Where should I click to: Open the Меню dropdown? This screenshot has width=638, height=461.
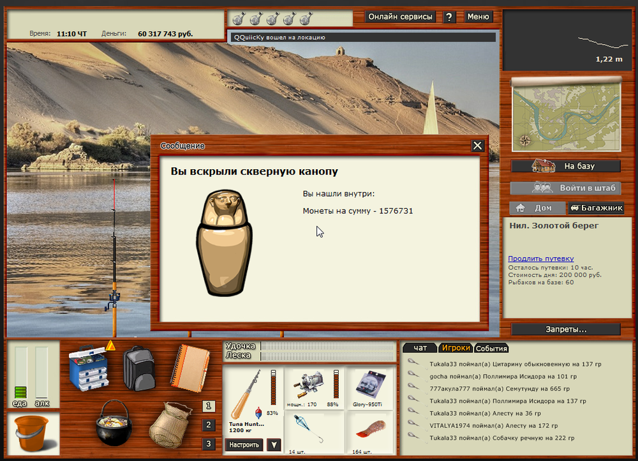tap(478, 17)
